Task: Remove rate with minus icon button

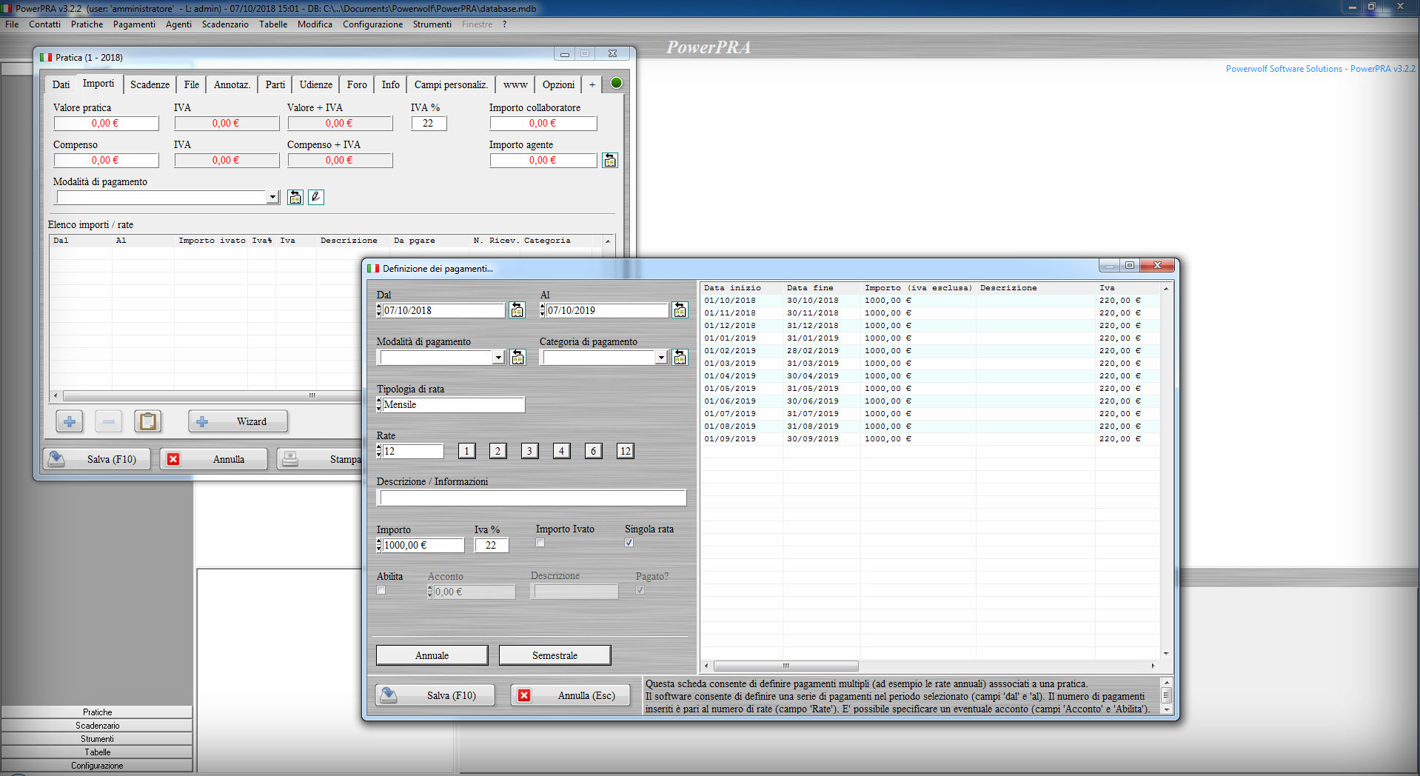Action: point(109,421)
